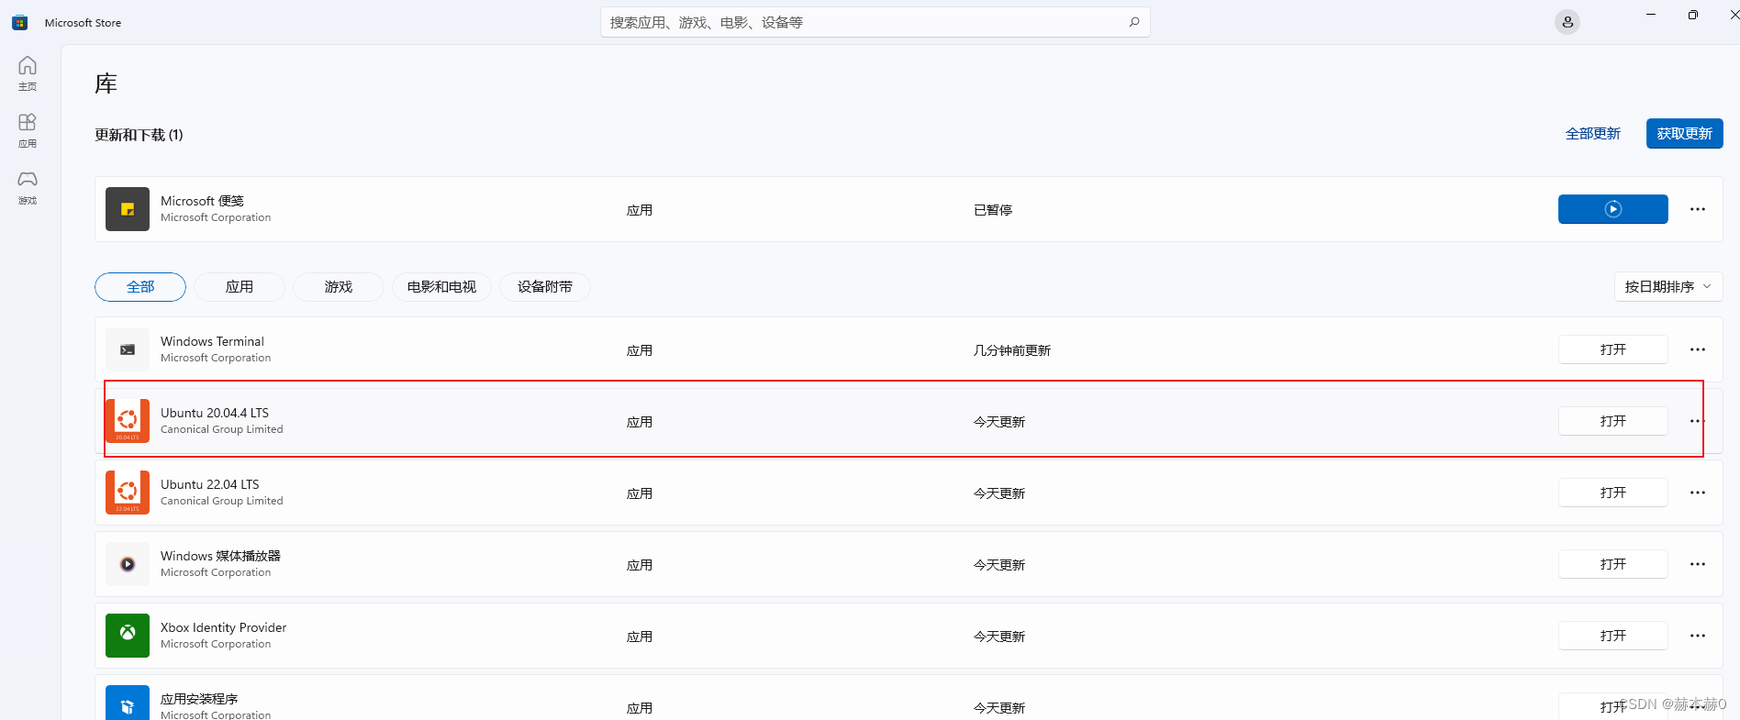Select the 全部 filter tab
Image resolution: width=1740 pixels, height=720 pixels.
coord(140,287)
